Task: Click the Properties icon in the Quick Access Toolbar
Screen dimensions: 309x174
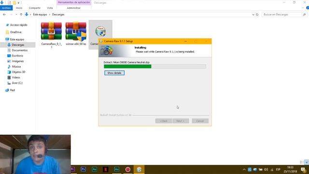Action: tap(9, 2)
